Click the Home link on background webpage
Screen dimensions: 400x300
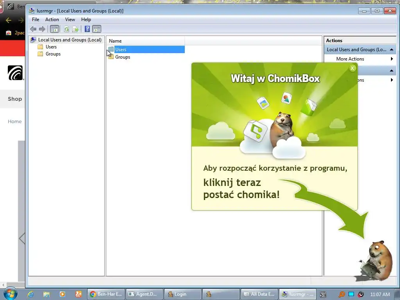15,121
